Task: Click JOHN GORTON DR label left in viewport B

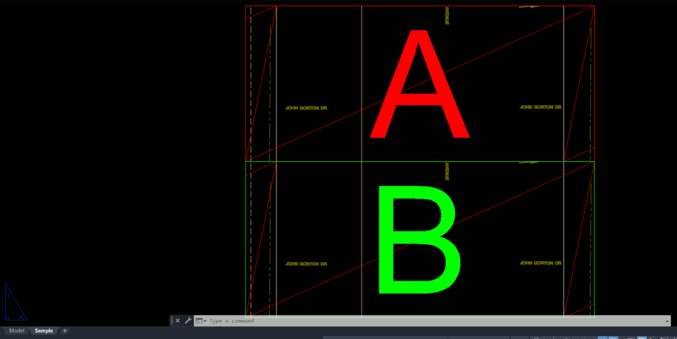Action: (x=306, y=264)
